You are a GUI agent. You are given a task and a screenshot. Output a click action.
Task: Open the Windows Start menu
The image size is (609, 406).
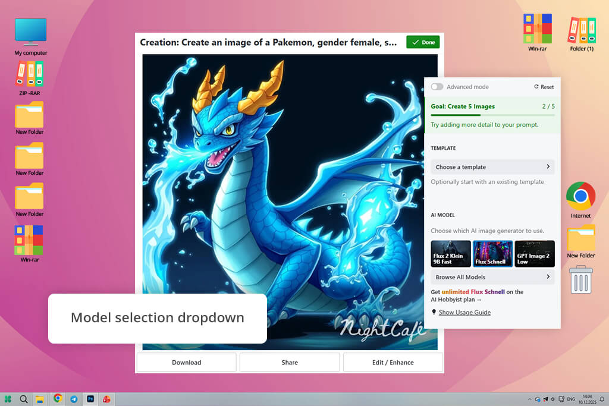pyautogui.click(x=8, y=399)
